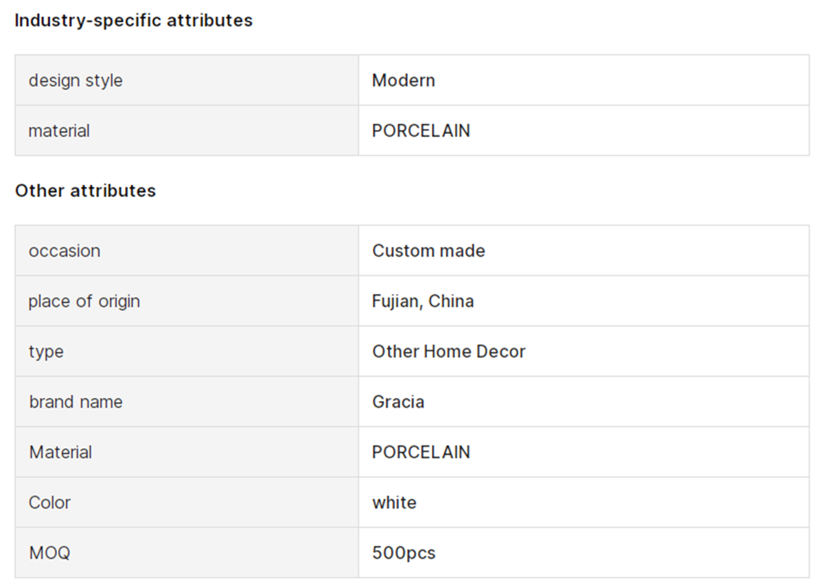
Task: Select the Color label cell
Action: click(187, 502)
